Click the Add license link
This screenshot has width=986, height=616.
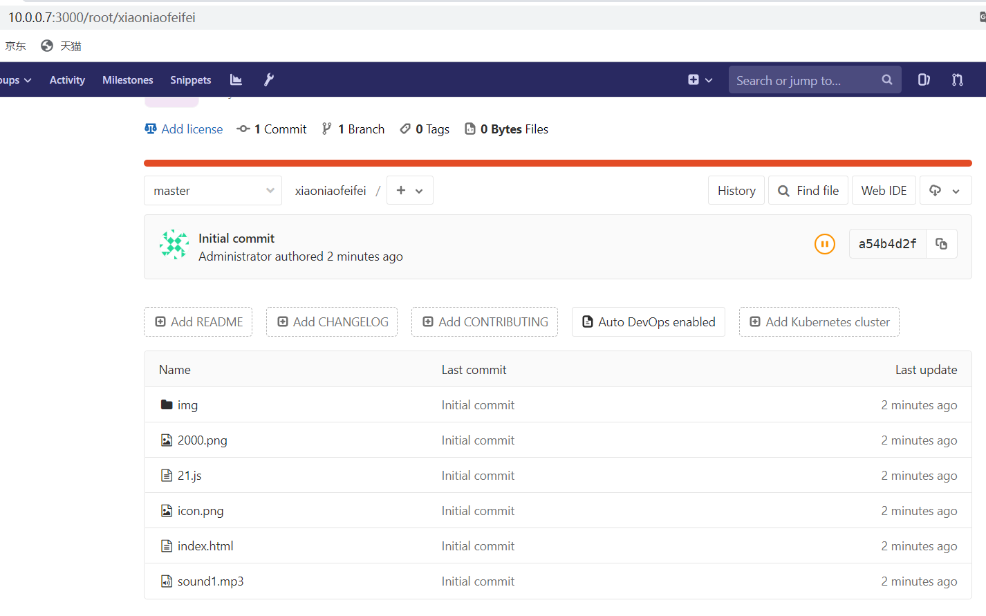(x=192, y=129)
